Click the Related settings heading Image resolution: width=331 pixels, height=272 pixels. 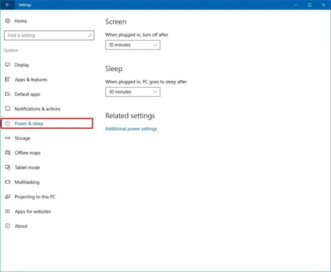point(130,116)
